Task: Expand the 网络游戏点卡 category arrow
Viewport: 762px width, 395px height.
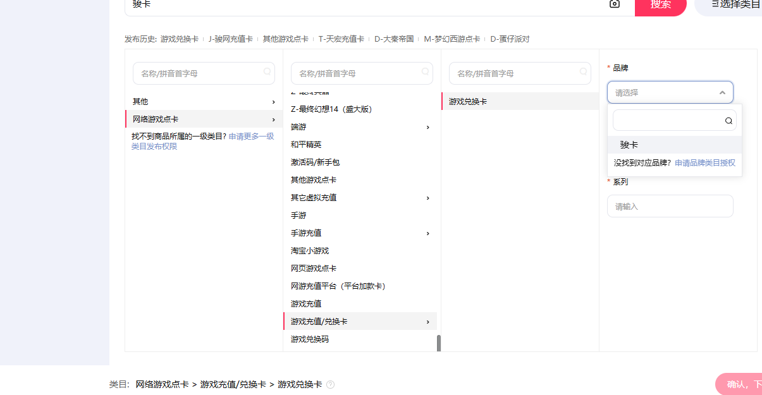Action: [273, 119]
